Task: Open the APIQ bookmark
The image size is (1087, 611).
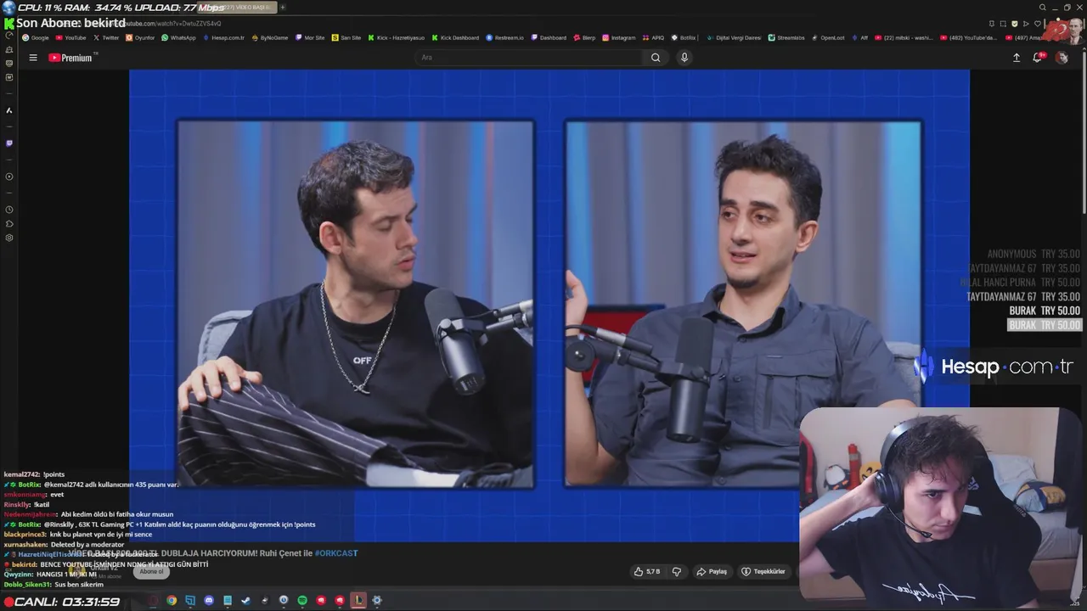Action: [x=654, y=37]
